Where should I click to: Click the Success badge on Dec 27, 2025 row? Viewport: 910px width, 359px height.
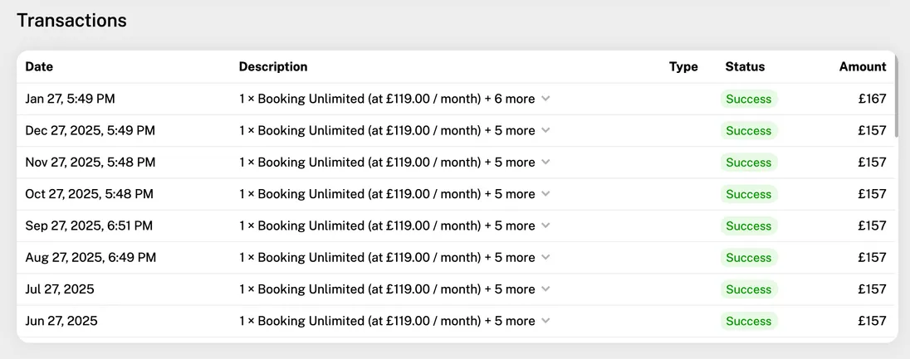[x=748, y=131]
